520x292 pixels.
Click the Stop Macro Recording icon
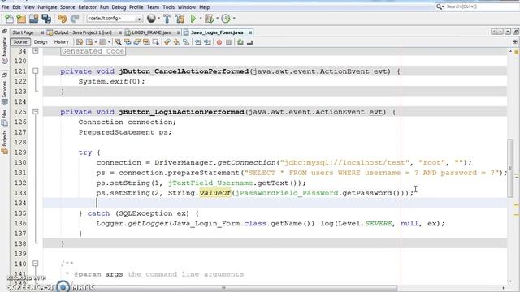(x=228, y=42)
